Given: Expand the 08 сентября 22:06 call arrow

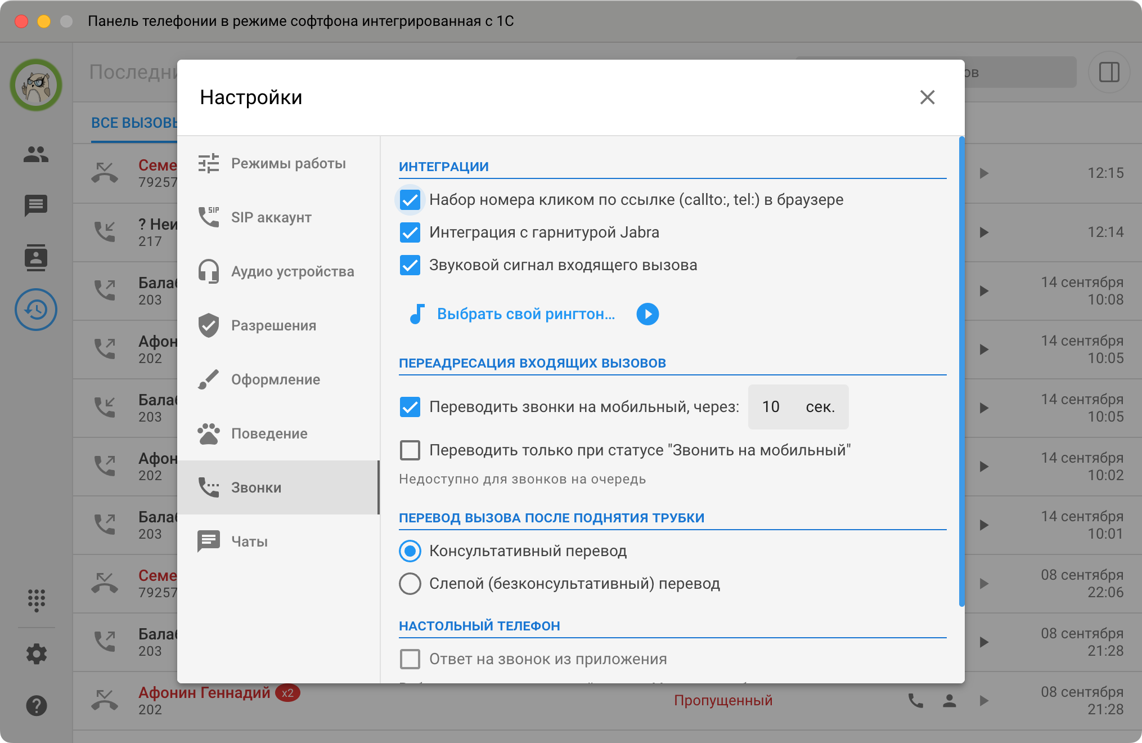Looking at the screenshot, I should [x=984, y=584].
